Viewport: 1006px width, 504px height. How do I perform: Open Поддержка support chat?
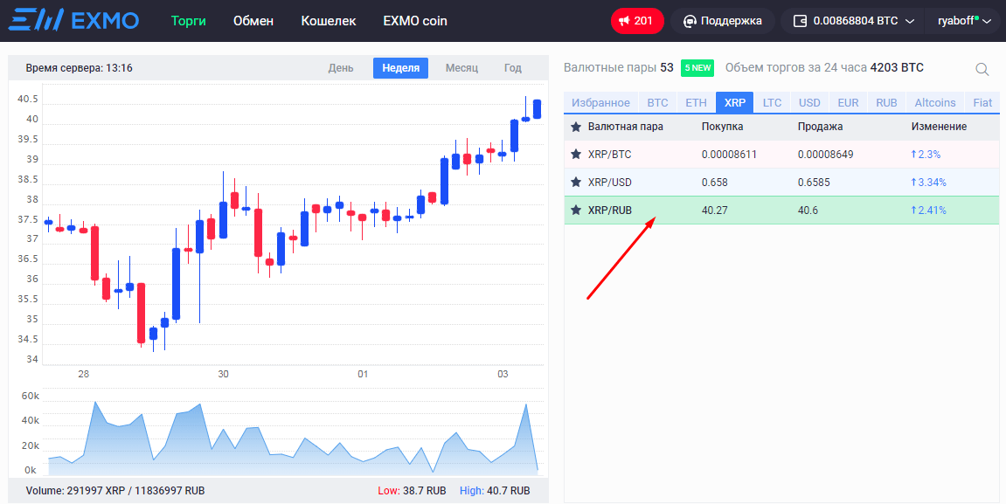tap(723, 21)
